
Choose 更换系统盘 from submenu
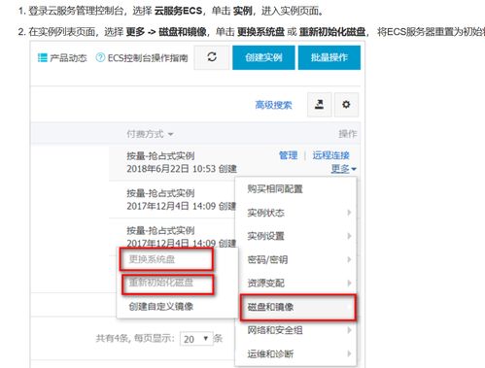click(x=166, y=259)
